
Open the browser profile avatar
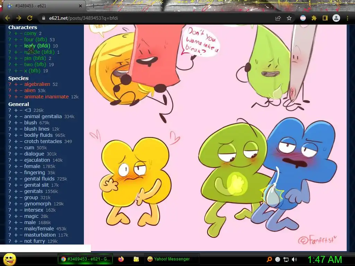tap(336, 18)
